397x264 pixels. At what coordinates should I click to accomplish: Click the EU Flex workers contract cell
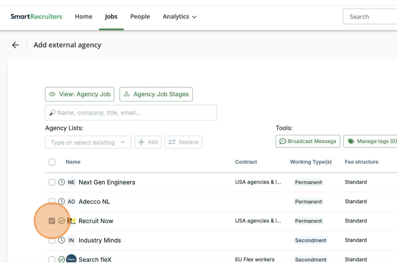255,259
